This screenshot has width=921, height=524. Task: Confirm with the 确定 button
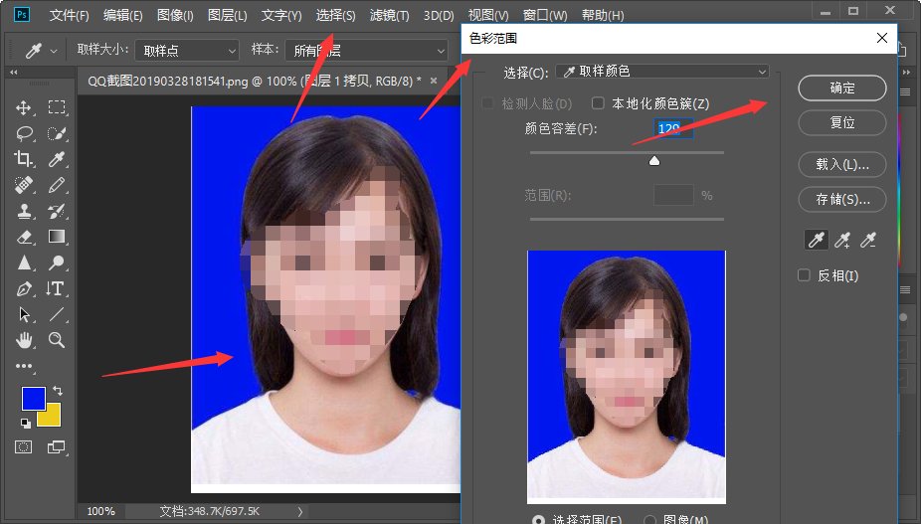(x=841, y=88)
